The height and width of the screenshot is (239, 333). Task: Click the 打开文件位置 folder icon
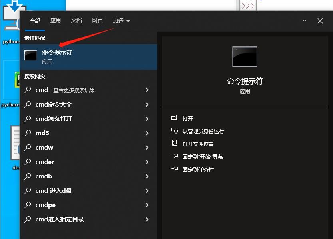pyautogui.click(x=174, y=144)
